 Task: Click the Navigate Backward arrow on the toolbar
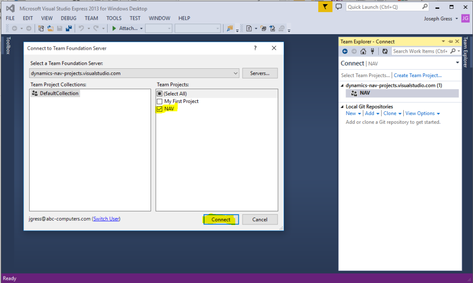(15, 28)
